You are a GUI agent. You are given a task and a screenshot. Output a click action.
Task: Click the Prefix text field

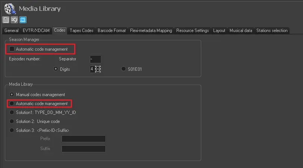[83, 139]
